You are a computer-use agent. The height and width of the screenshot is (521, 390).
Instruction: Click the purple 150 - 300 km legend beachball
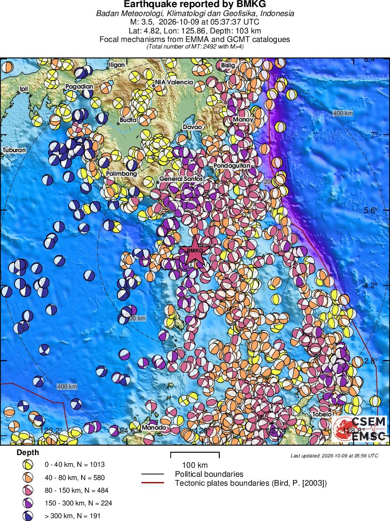tap(28, 503)
